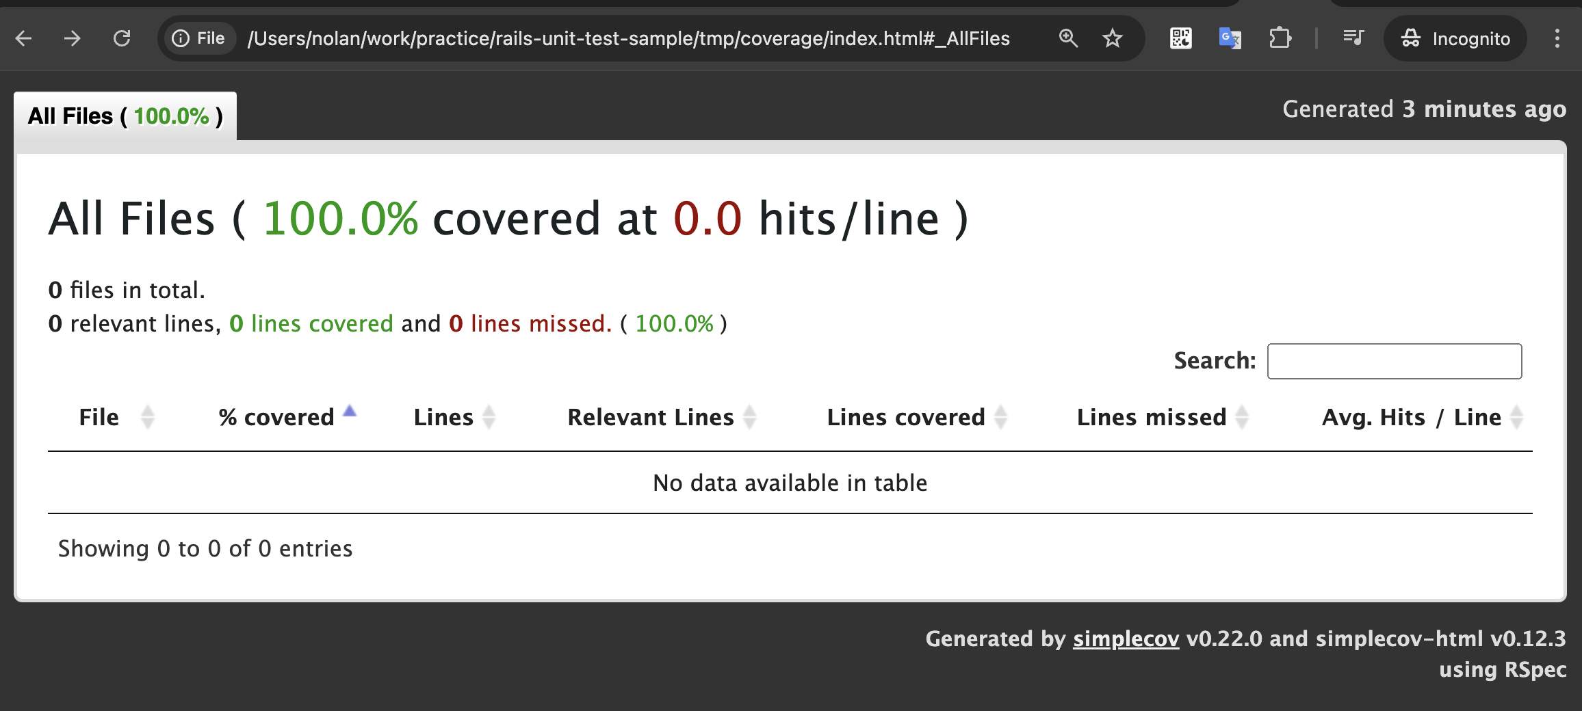Reload the coverage report page
1582x711 pixels.
click(x=122, y=38)
